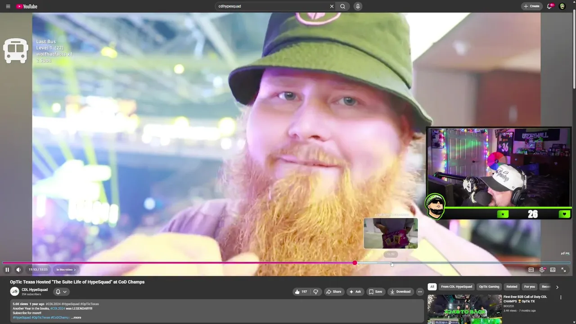Share the video
Screen dimensions: 576x324
pyautogui.click(x=333, y=292)
